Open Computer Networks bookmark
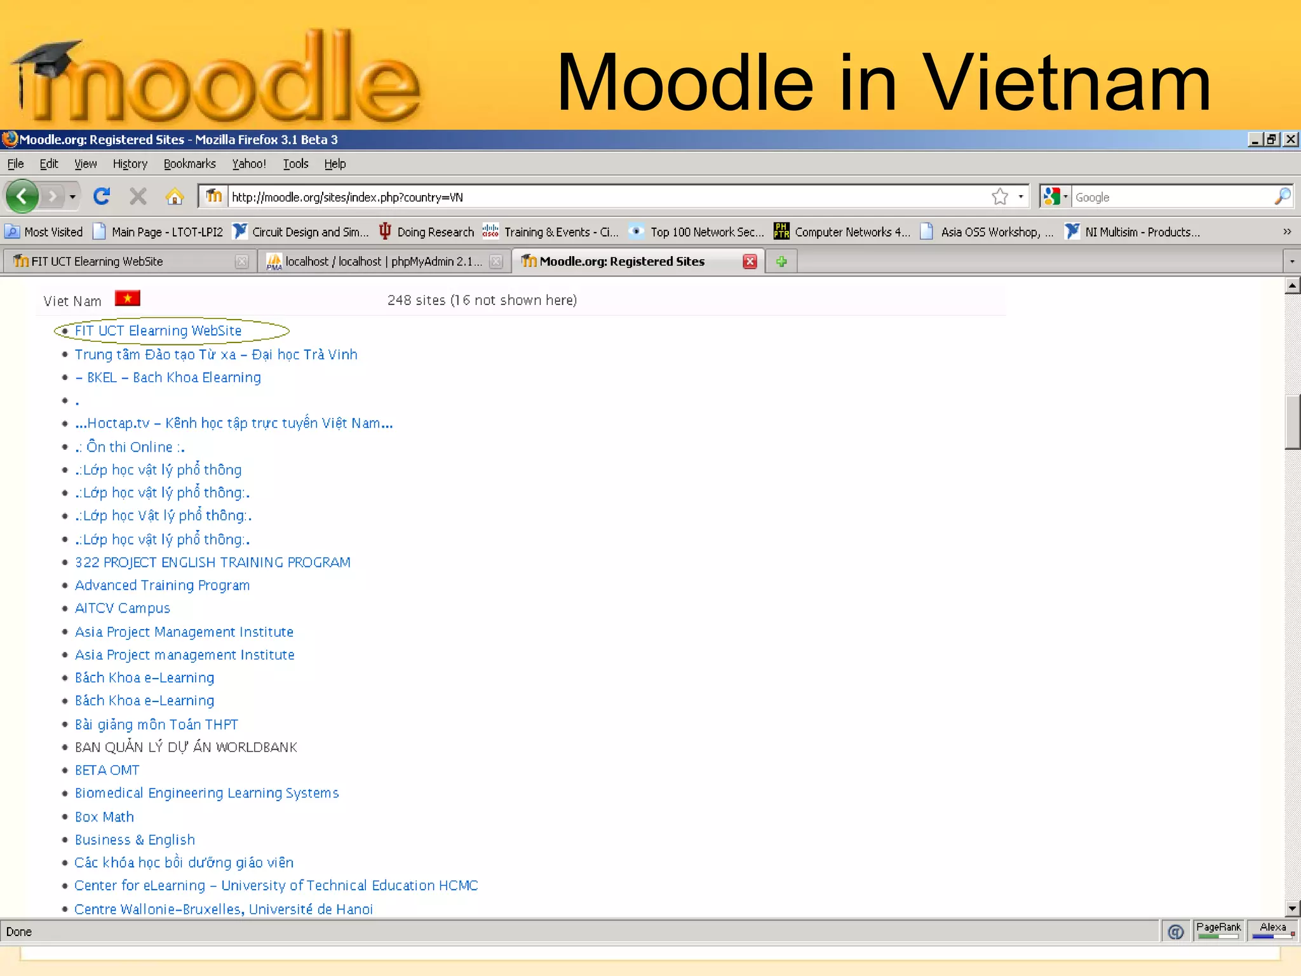1301x976 pixels. coord(842,232)
